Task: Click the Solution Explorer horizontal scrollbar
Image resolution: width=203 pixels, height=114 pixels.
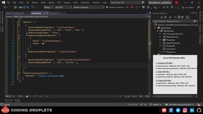Action: tap(173, 96)
